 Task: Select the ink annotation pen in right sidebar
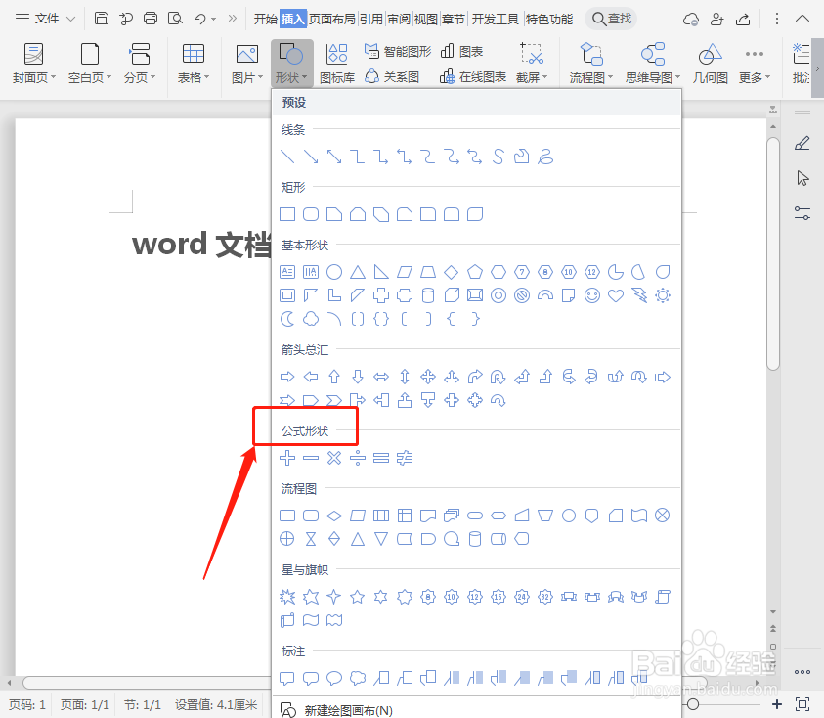[x=802, y=143]
